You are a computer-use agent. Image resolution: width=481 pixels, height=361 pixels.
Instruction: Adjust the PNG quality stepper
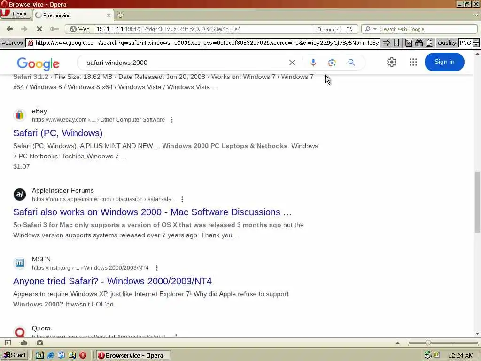(476, 43)
